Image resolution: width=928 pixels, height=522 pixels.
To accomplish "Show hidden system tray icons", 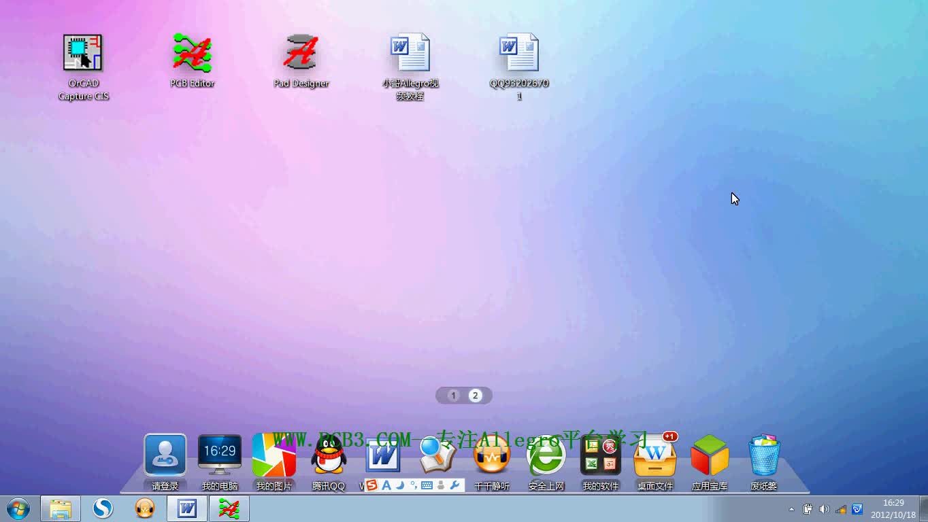I will [x=791, y=509].
